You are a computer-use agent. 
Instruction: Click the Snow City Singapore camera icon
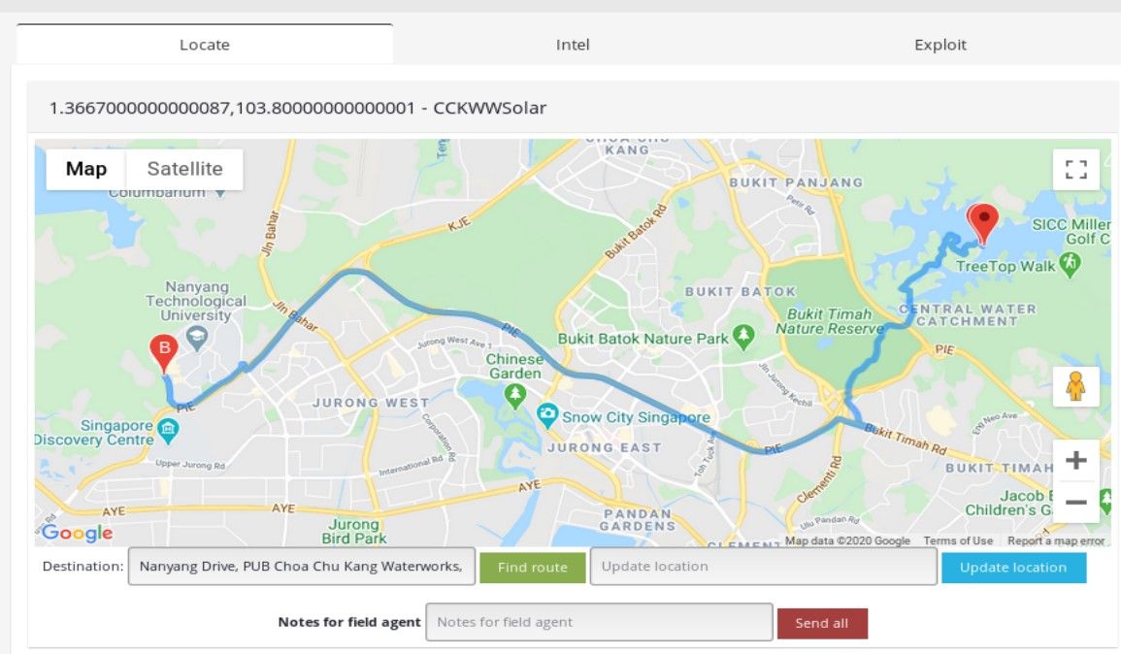pyautogui.click(x=547, y=416)
